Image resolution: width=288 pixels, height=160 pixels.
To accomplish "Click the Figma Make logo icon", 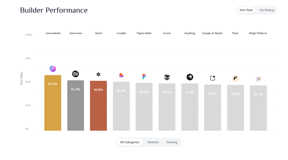I will click(x=144, y=77).
